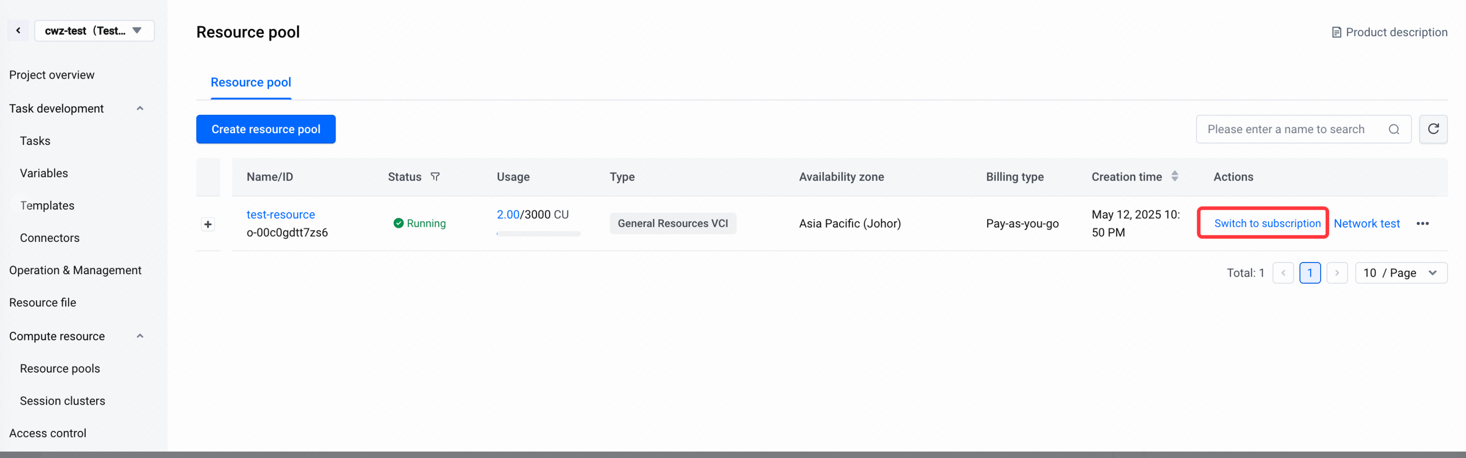Open Resource file page
The height and width of the screenshot is (458, 1466).
click(43, 303)
